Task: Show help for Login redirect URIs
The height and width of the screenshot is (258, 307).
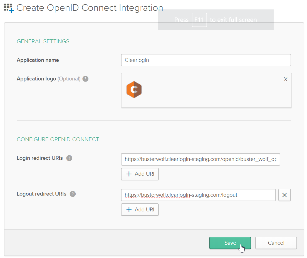Action: 69,158
